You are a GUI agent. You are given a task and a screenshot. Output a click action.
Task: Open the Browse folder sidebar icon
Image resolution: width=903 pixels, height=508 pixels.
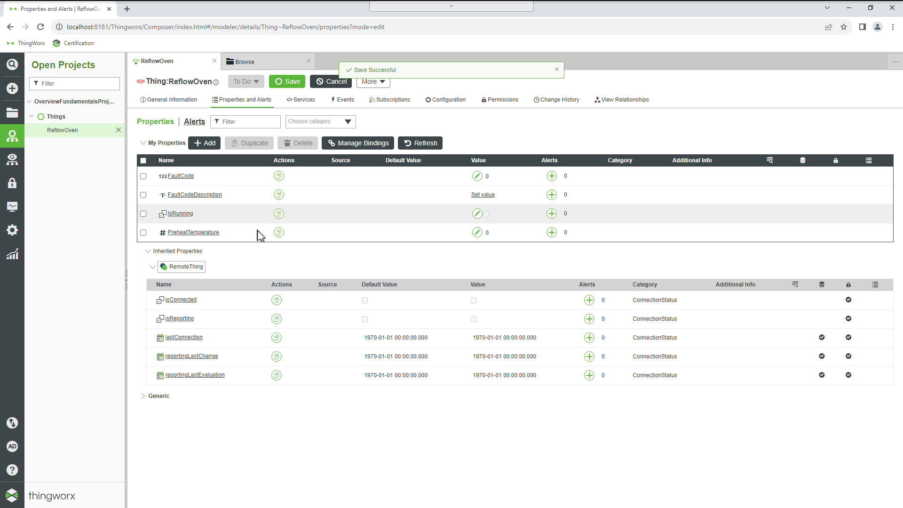point(12,112)
